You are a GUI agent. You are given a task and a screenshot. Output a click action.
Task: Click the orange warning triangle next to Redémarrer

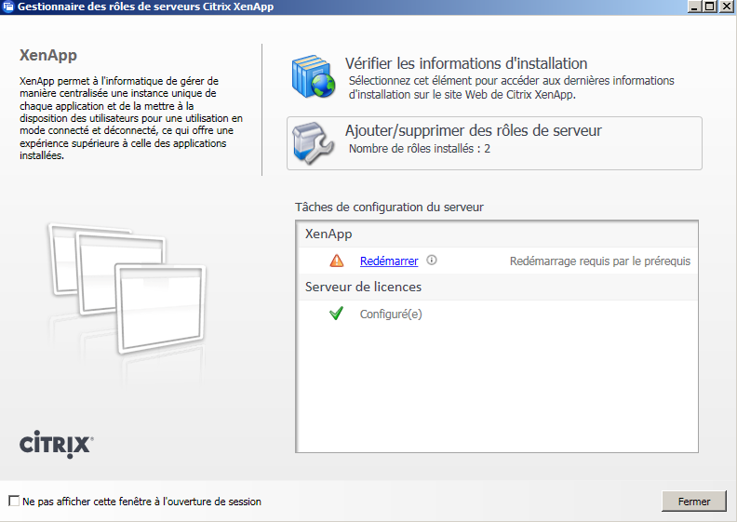[x=337, y=261]
